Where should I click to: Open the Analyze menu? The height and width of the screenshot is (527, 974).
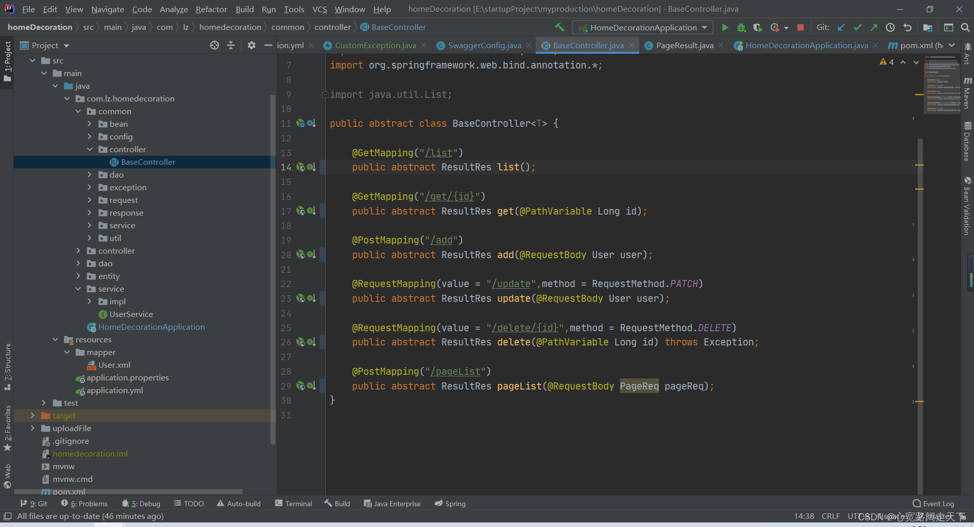(173, 9)
